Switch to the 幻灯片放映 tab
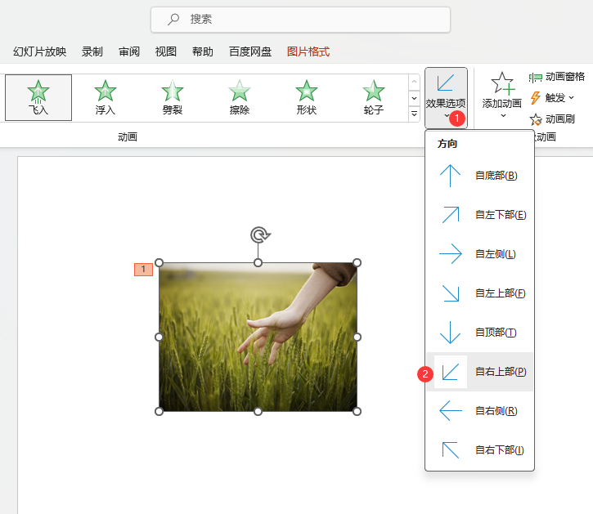Viewport: 593px width, 514px height. click(x=40, y=51)
